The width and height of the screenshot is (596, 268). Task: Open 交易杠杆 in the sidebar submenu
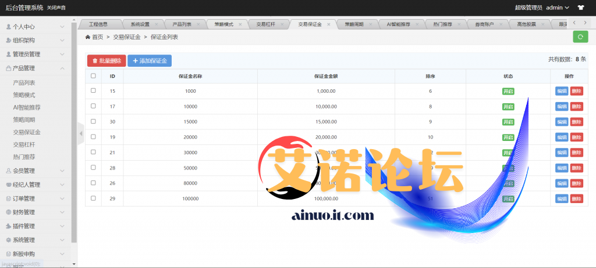24,144
